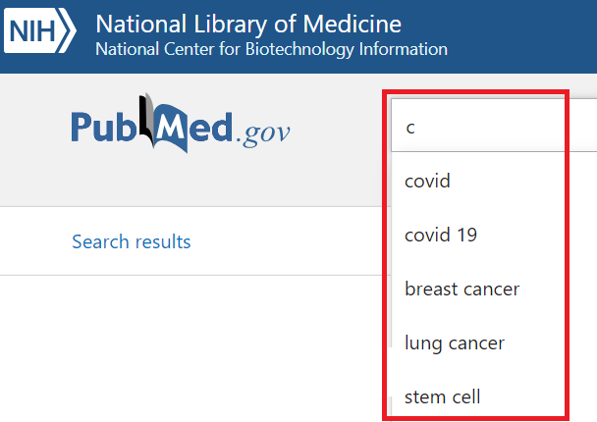Click the National Library of Medicine title
The image size is (597, 422).
(x=248, y=24)
